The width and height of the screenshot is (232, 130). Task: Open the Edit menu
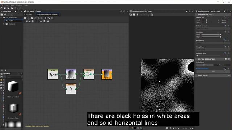[7, 5]
